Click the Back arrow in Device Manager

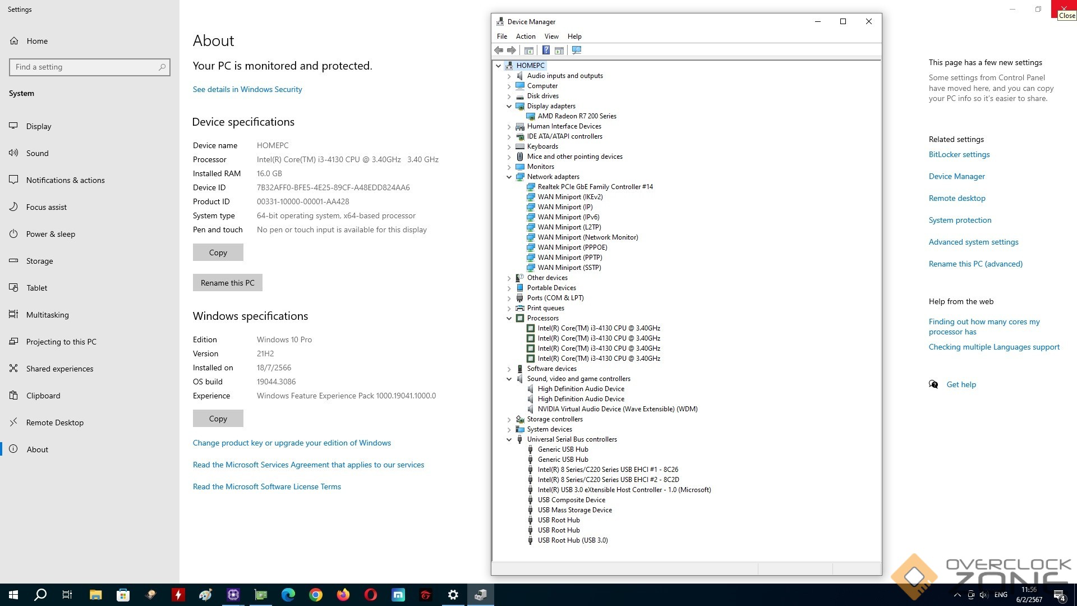499,50
